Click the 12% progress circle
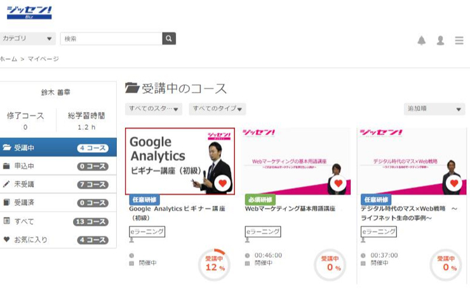This screenshot has height=289, width=470. (214, 264)
